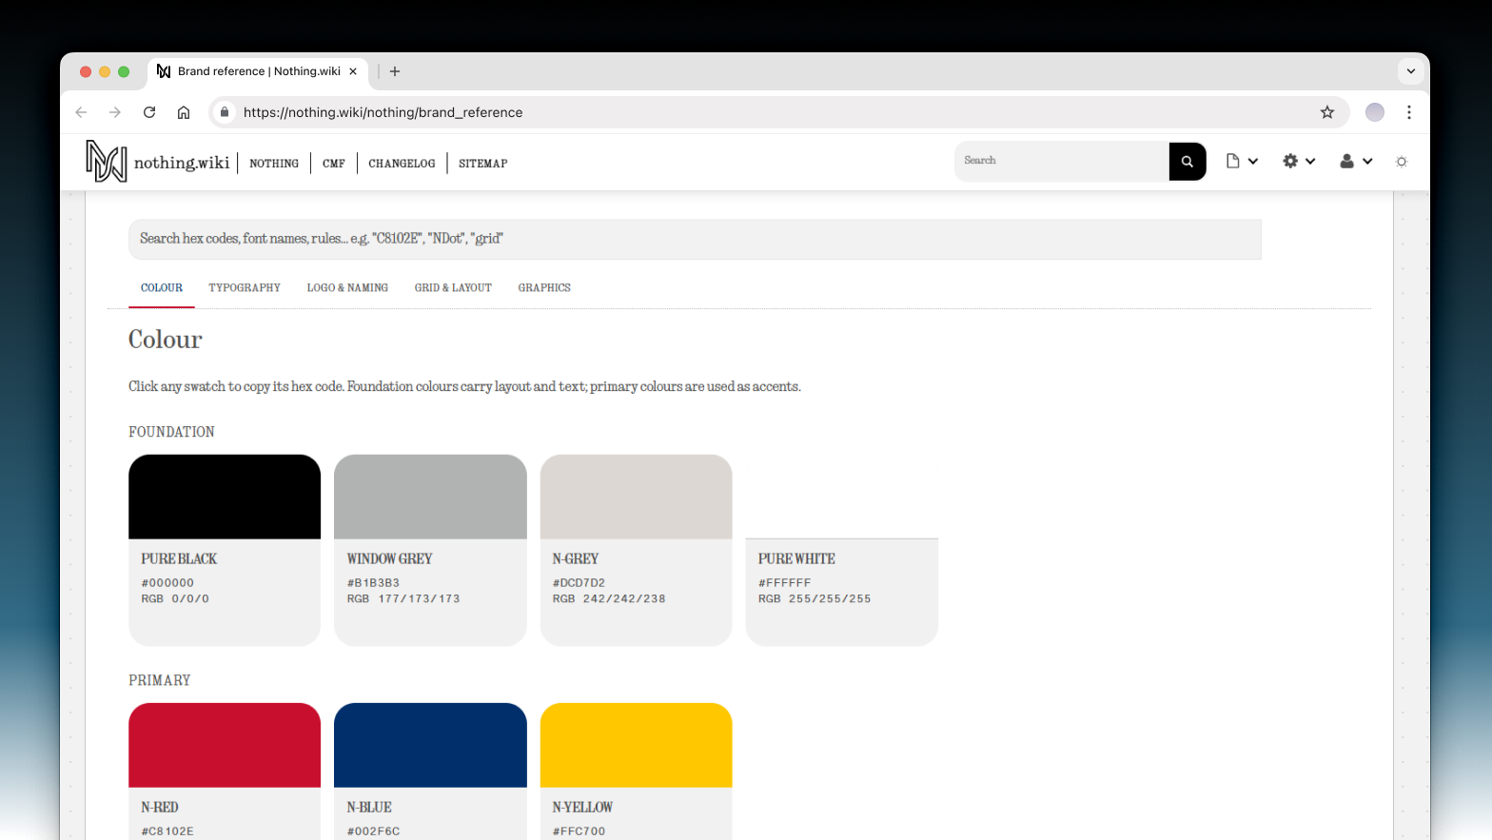Click the PURE BLACK swatch name
Screen dimensions: 1492x840
click(179, 559)
